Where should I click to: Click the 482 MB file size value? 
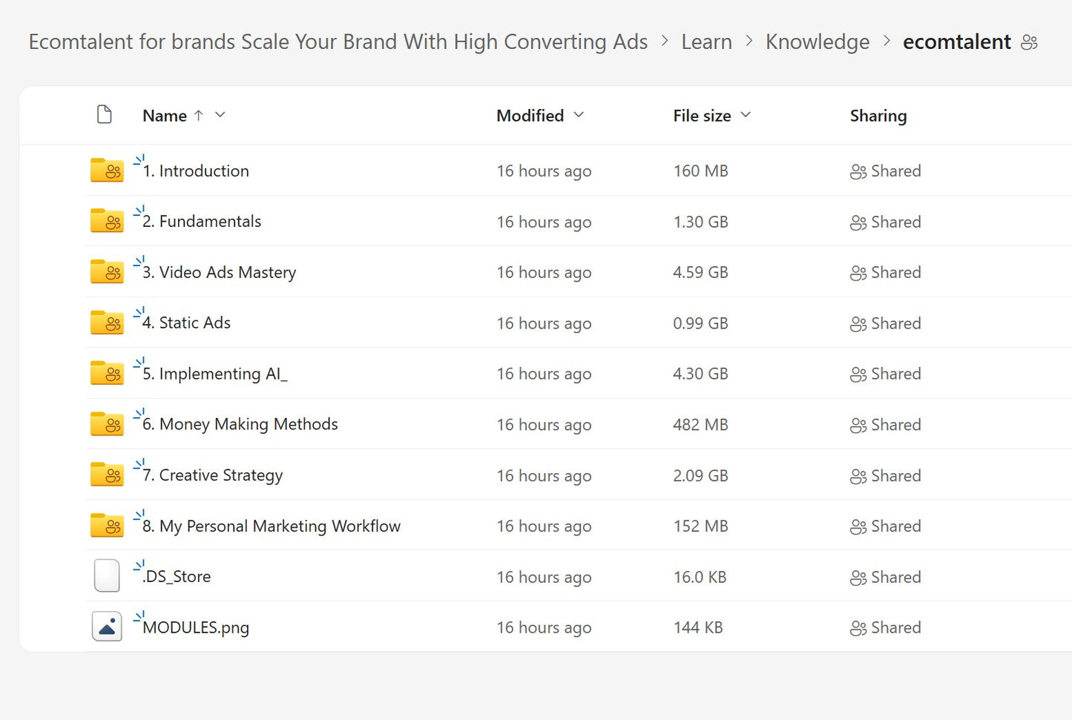click(700, 425)
